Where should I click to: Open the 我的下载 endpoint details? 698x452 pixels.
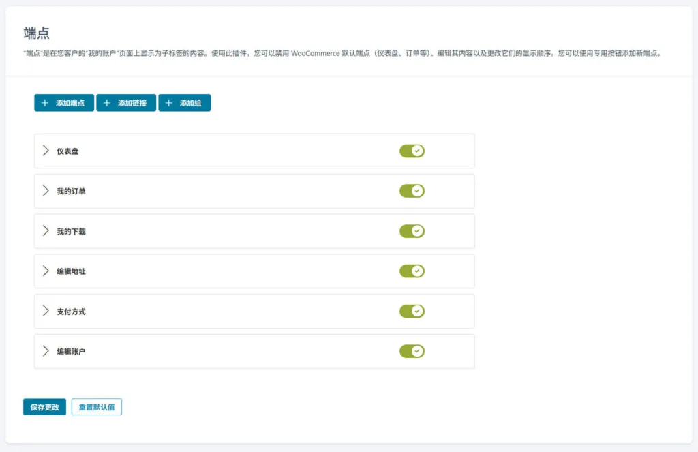(46, 231)
